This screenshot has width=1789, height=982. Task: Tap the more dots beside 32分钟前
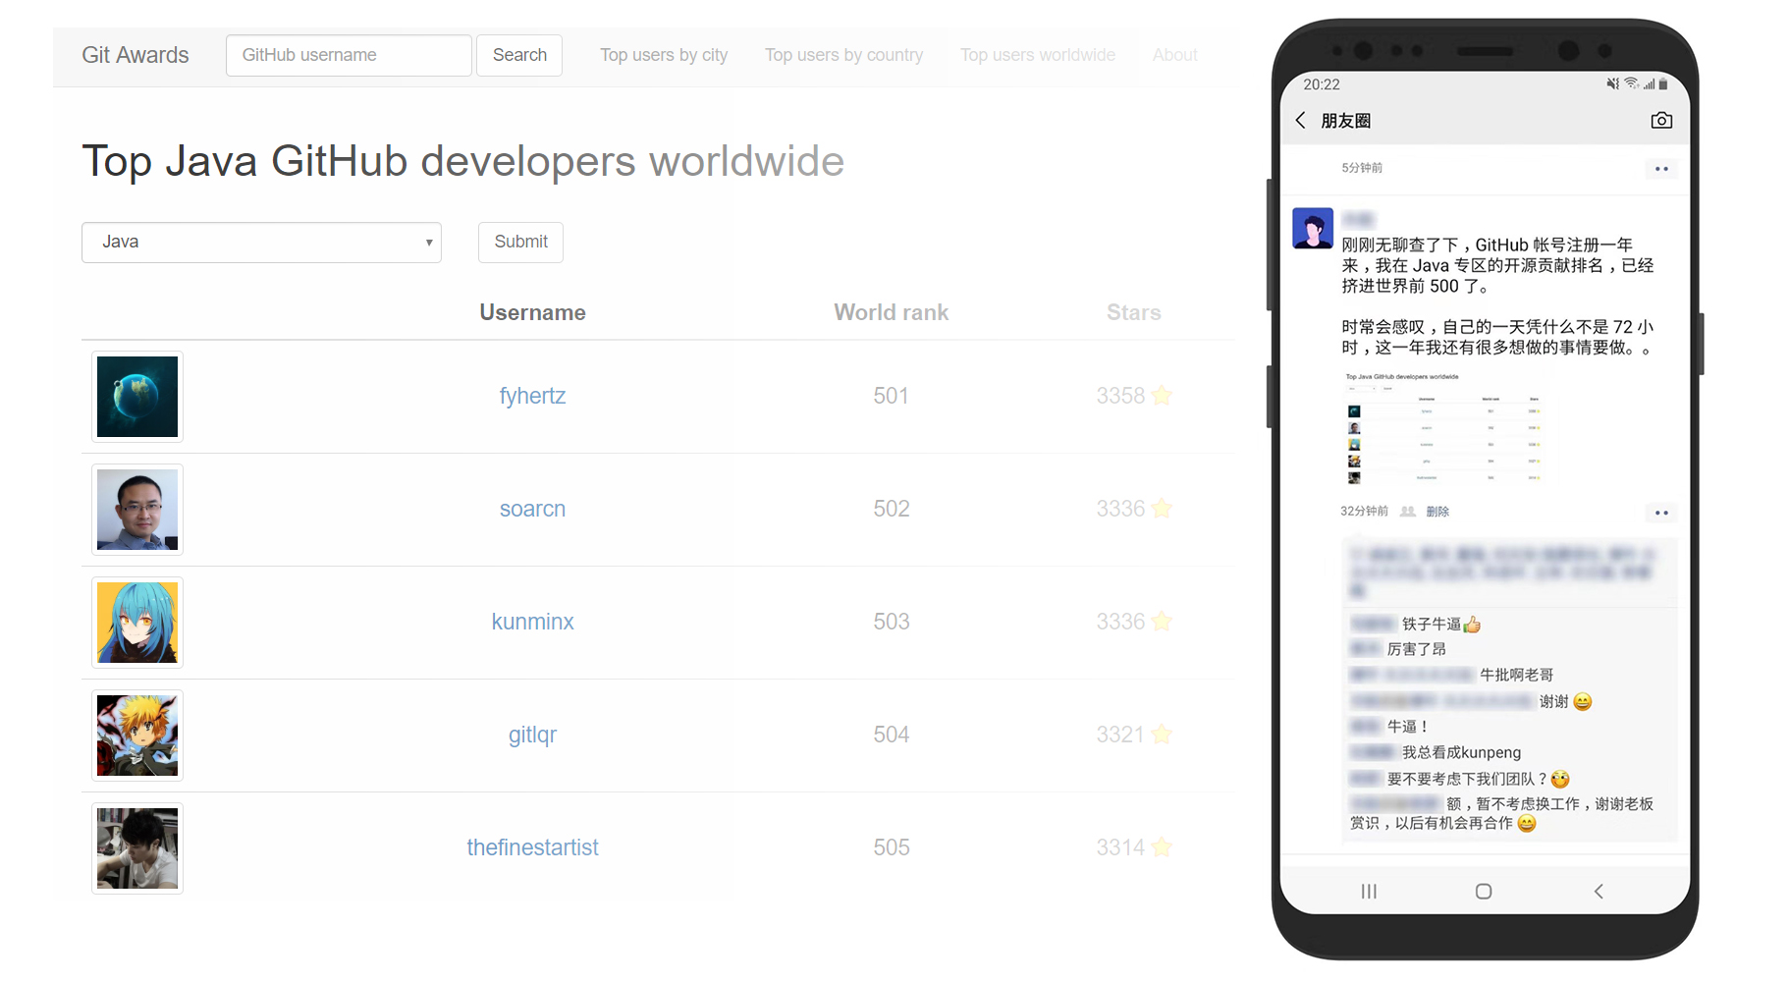[x=1661, y=513]
